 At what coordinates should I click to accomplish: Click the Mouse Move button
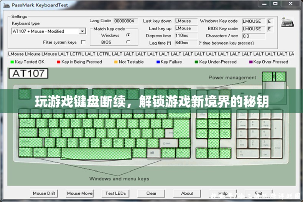80,193
